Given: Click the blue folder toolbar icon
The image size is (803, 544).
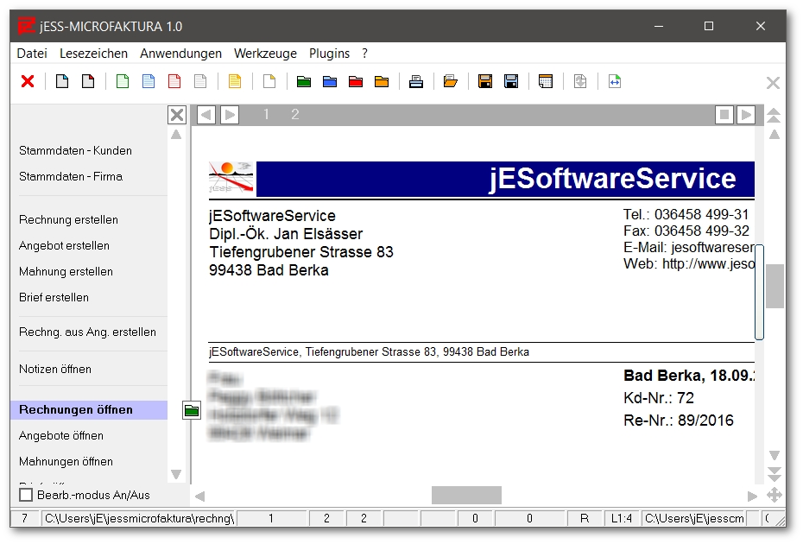Looking at the screenshot, I should coord(330,81).
